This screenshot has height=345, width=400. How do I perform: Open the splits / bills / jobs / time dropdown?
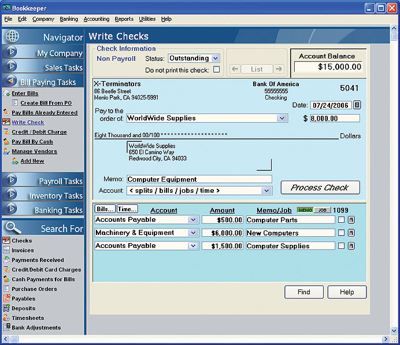(266, 190)
